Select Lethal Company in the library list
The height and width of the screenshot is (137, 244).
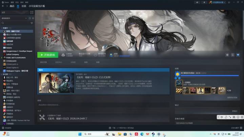pos(13,54)
